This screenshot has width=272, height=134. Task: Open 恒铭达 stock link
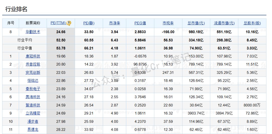(x=33, y=81)
